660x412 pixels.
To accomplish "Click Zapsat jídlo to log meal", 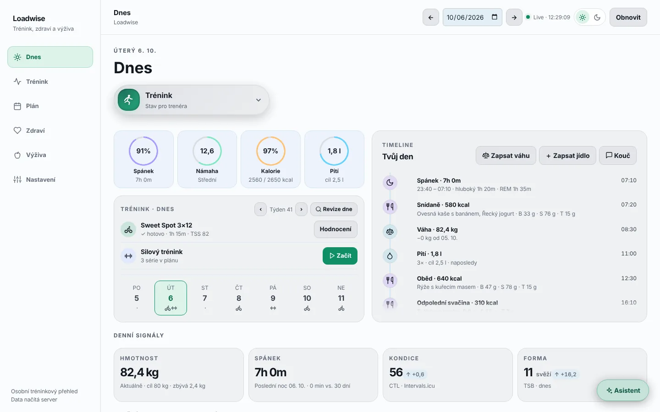I will coord(567,156).
